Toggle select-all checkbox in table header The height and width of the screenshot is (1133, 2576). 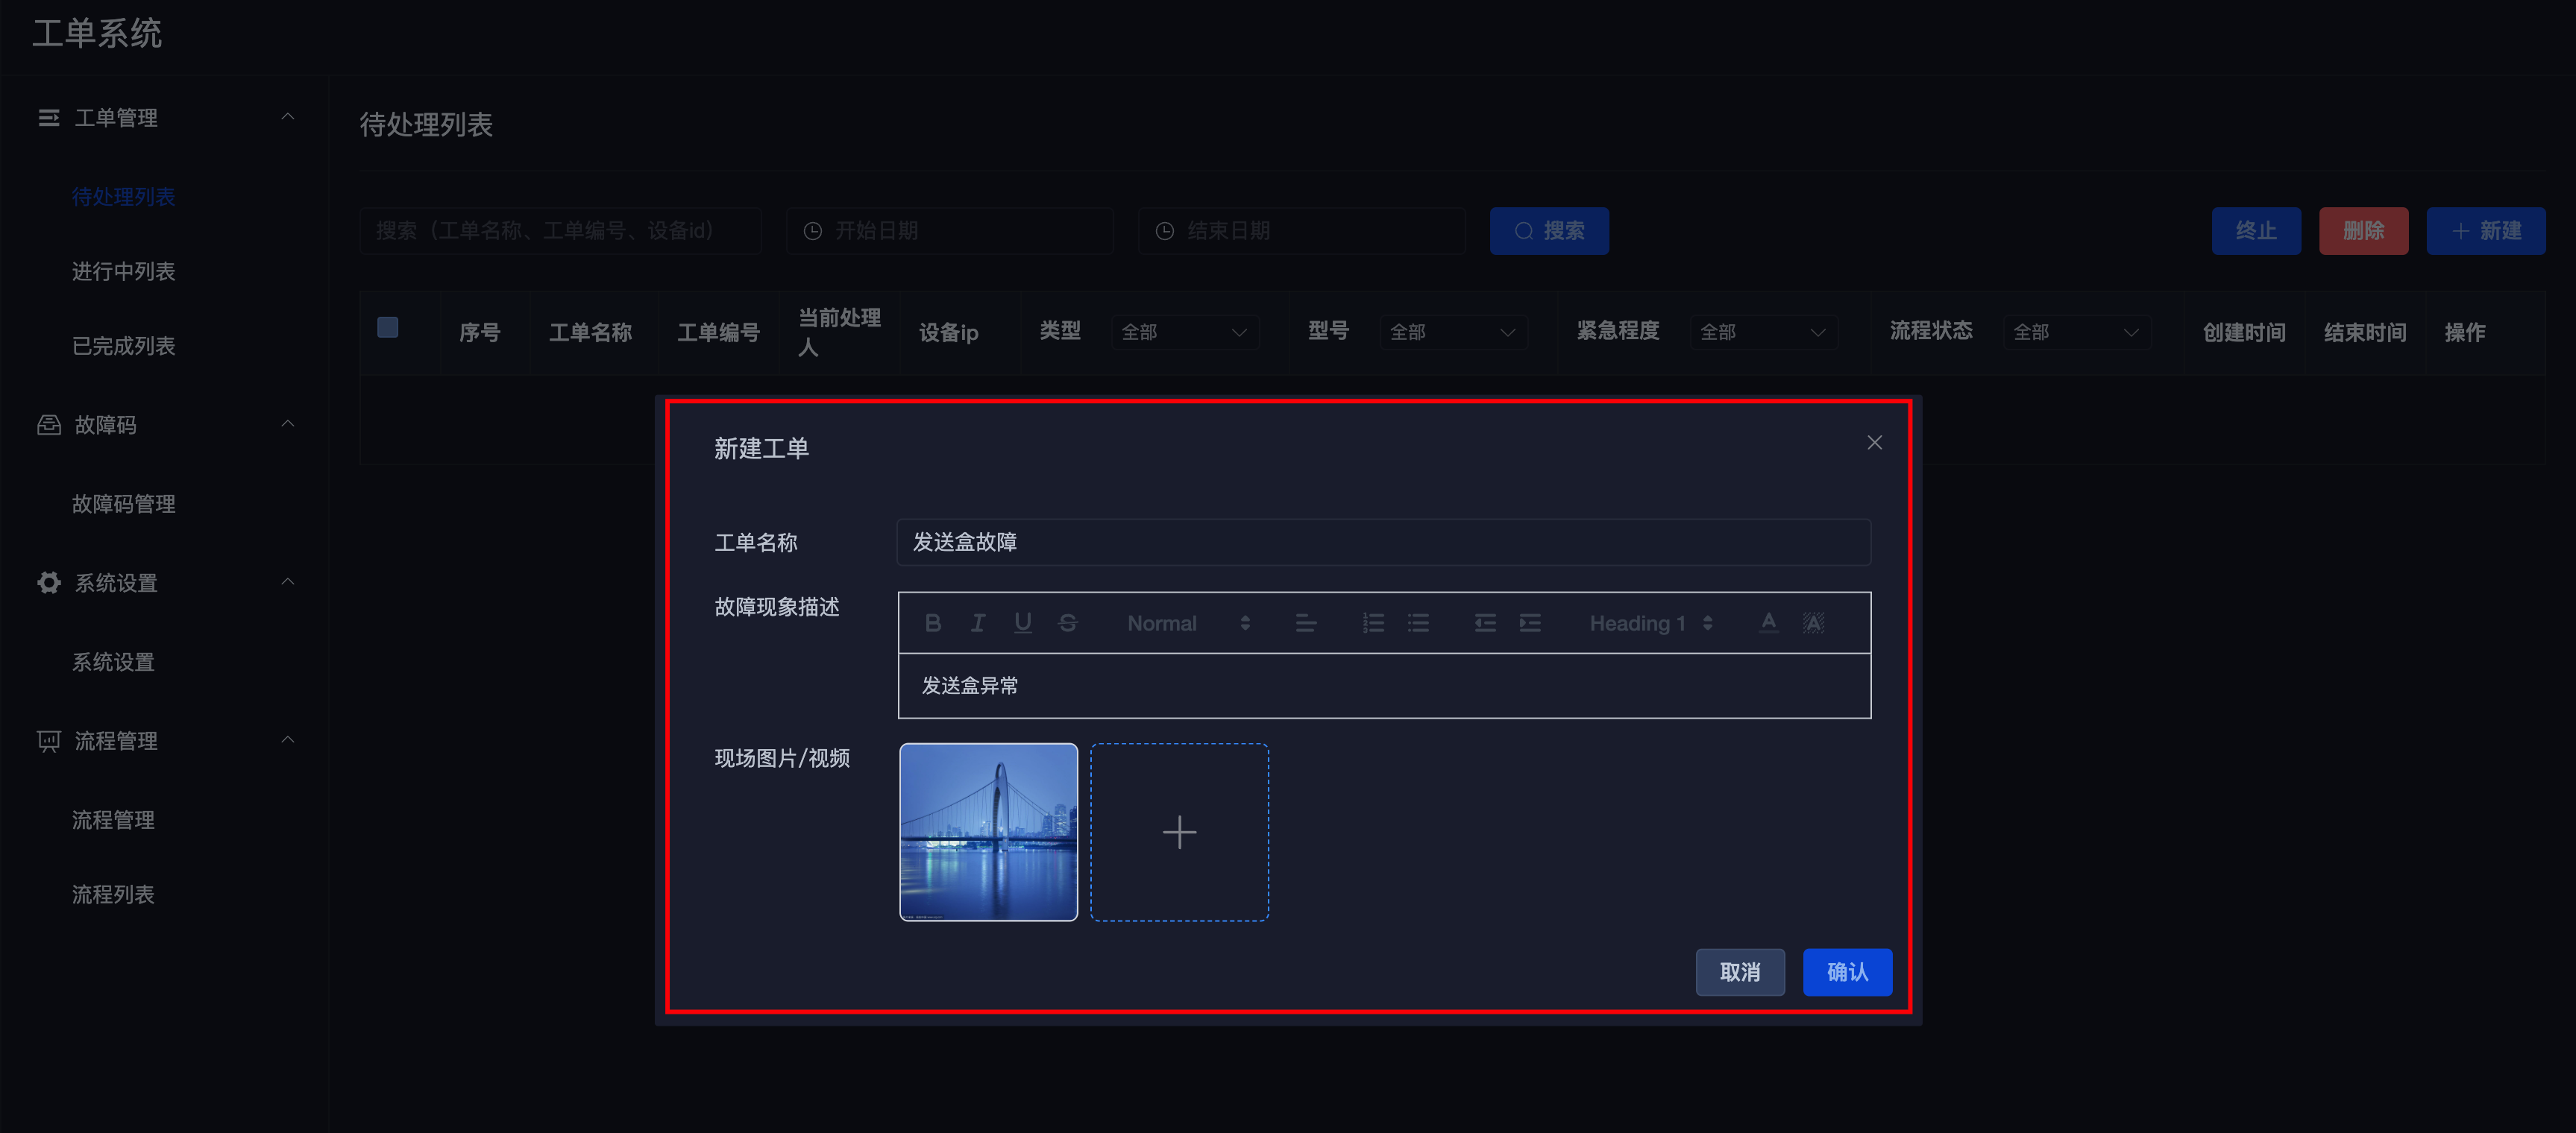[388, 328]
